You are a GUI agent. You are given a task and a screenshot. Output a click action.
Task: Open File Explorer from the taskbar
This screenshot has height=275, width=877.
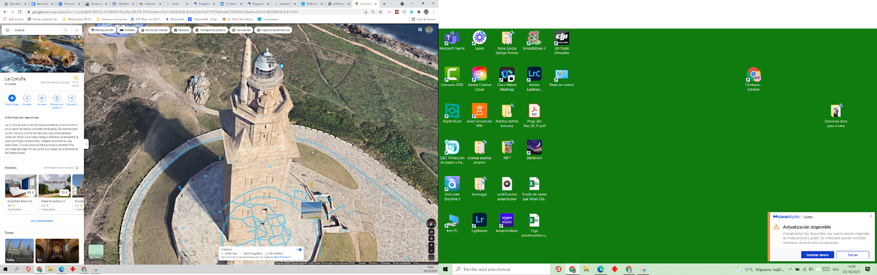click(x=586, y=270)
